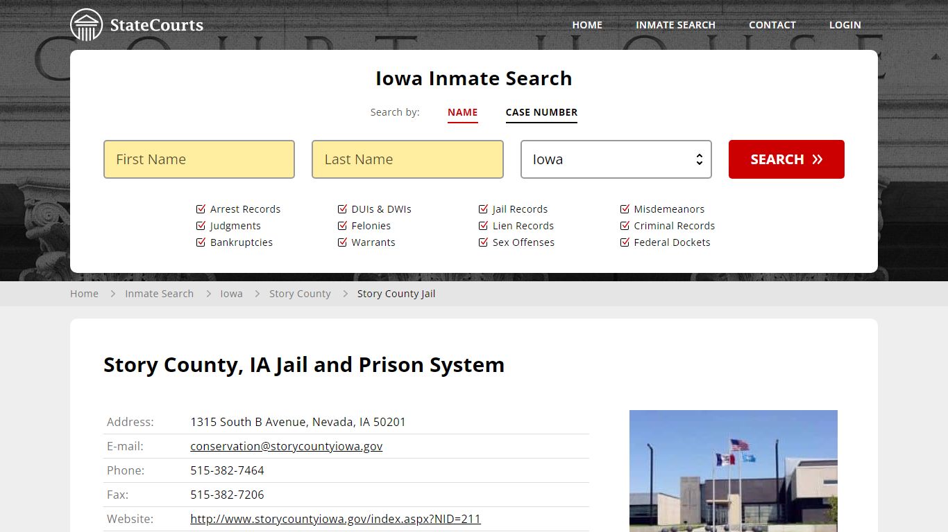Viewport: 948px width, 532px height.
Task: Toggle the Lien Records checkbox
Action: (483, 226)
